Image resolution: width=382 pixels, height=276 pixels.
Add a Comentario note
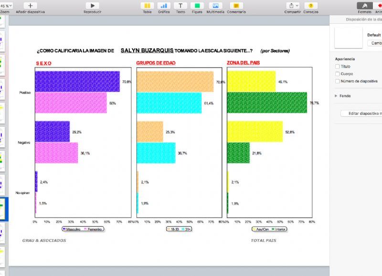pyautogui.click(x=236, y=6)
